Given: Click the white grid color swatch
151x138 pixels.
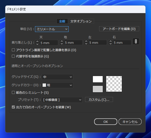Looking at the screenshot, I should click(x=98, y=79).
